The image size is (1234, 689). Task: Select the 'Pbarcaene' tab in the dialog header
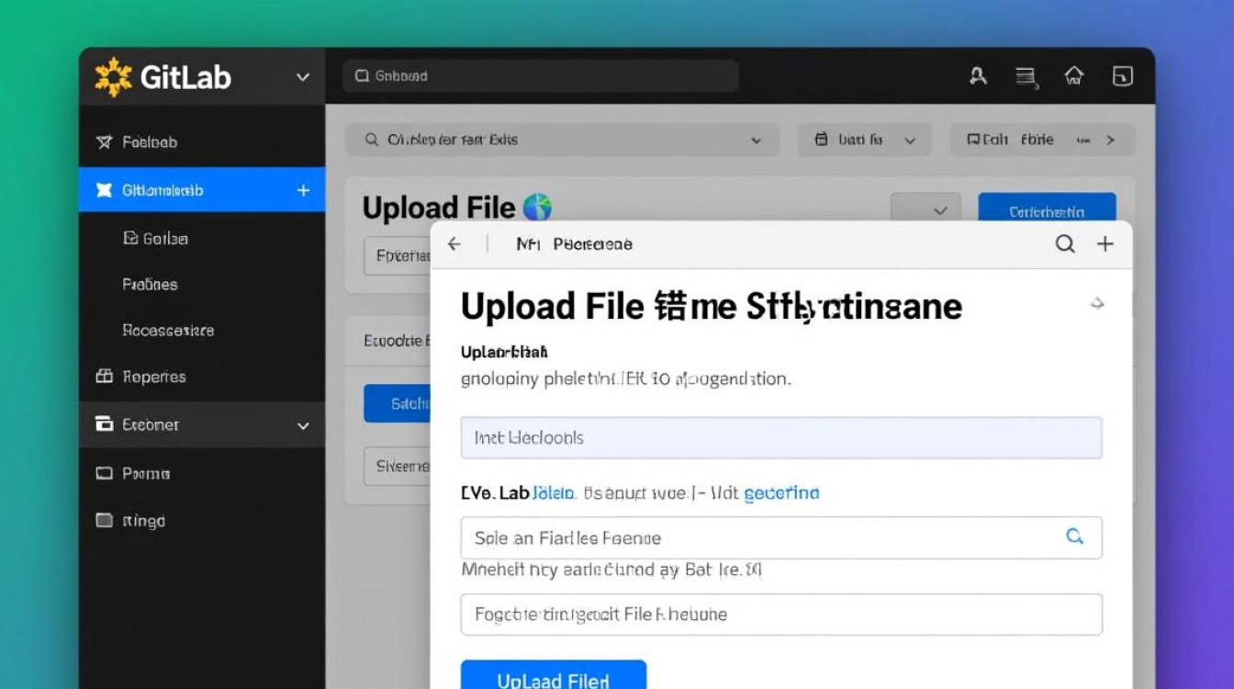coord(593,244)
